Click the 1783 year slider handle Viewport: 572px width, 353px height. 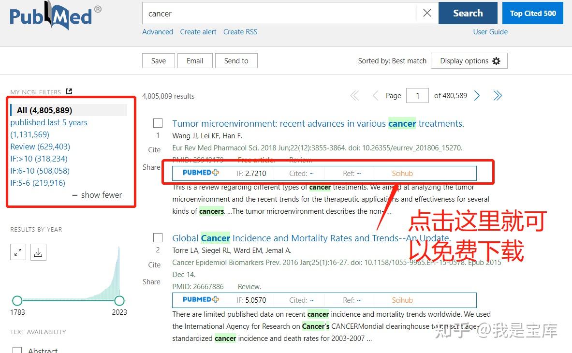(17, 300)
